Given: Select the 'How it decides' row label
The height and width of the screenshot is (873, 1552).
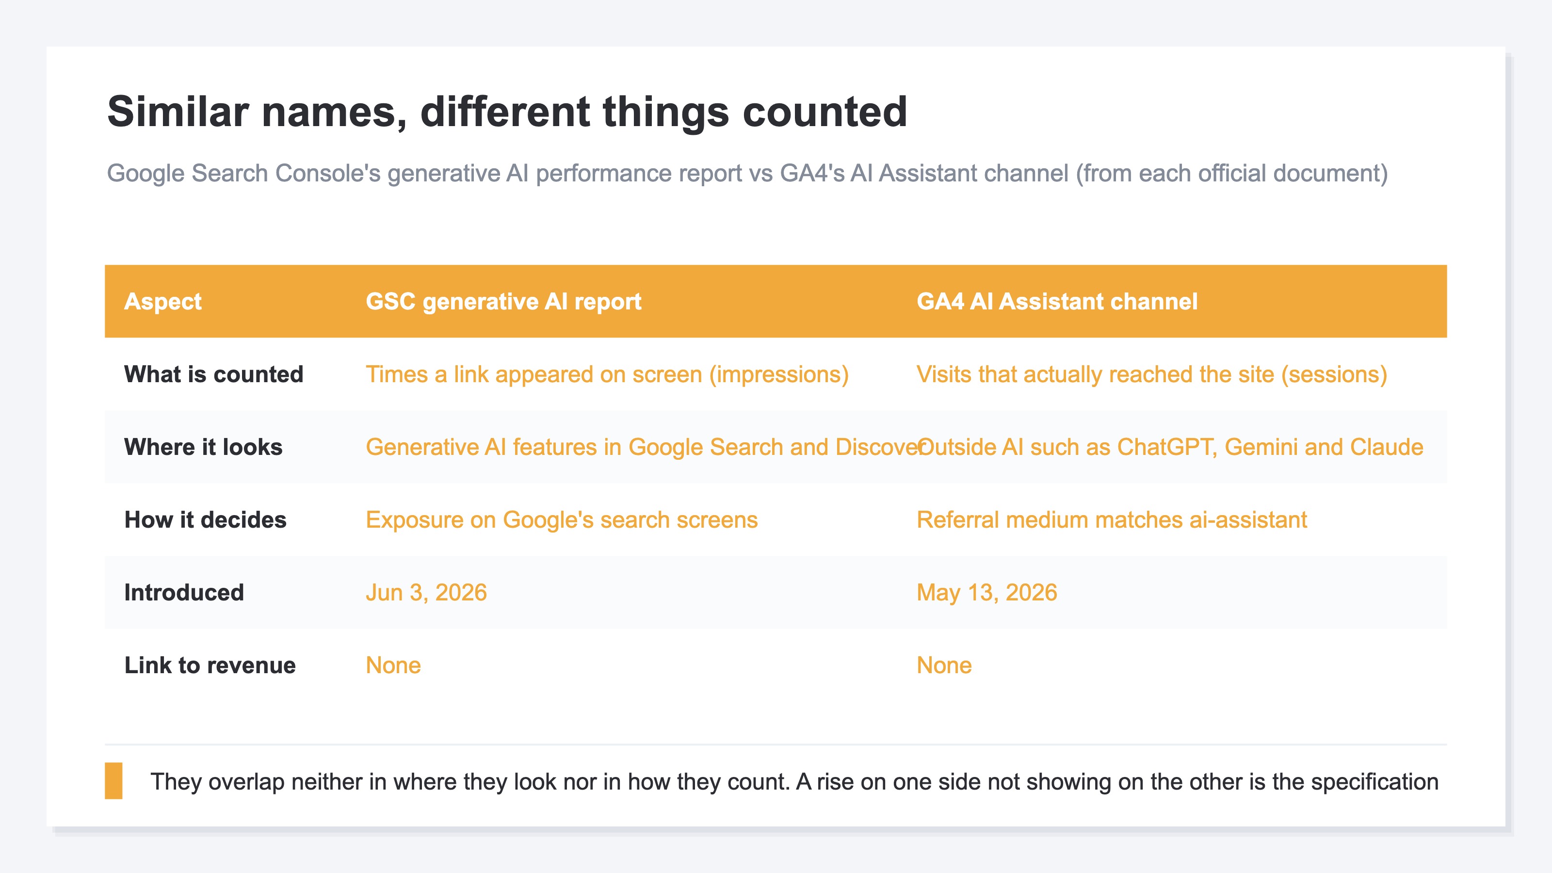Looking at the screenshot, I should coord(205,520).
